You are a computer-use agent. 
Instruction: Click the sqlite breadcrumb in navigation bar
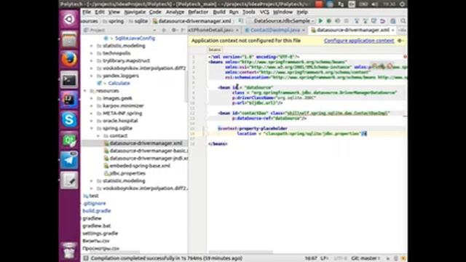(x=138, y=21)
